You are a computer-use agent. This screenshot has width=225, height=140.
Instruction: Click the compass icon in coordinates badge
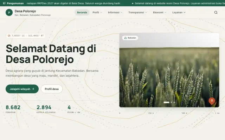click(x=9, y=36)
